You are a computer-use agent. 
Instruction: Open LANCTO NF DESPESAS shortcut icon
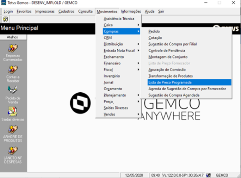tap(13, 151)
